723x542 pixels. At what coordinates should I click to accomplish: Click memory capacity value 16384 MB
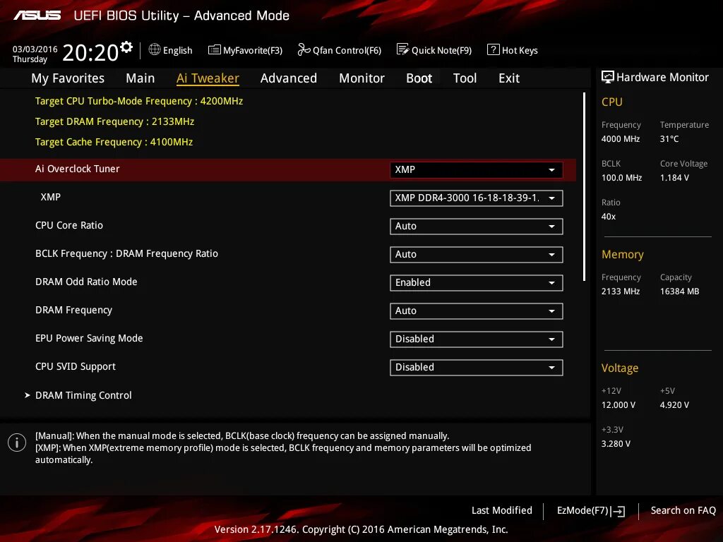(679, 291)
